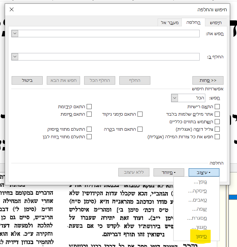
Task: Open the חפש את history dropdown arrow
Action: tap(15, 34)
